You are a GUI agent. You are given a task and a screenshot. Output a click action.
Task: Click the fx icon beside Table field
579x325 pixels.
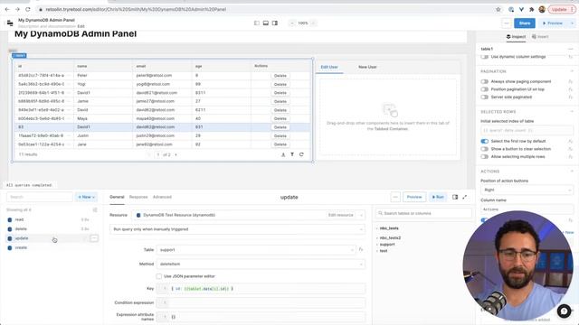pos(361,249)
